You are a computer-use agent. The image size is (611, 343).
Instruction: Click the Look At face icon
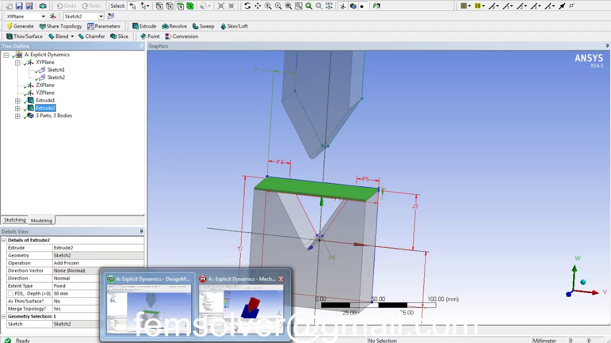coord(377,6)
